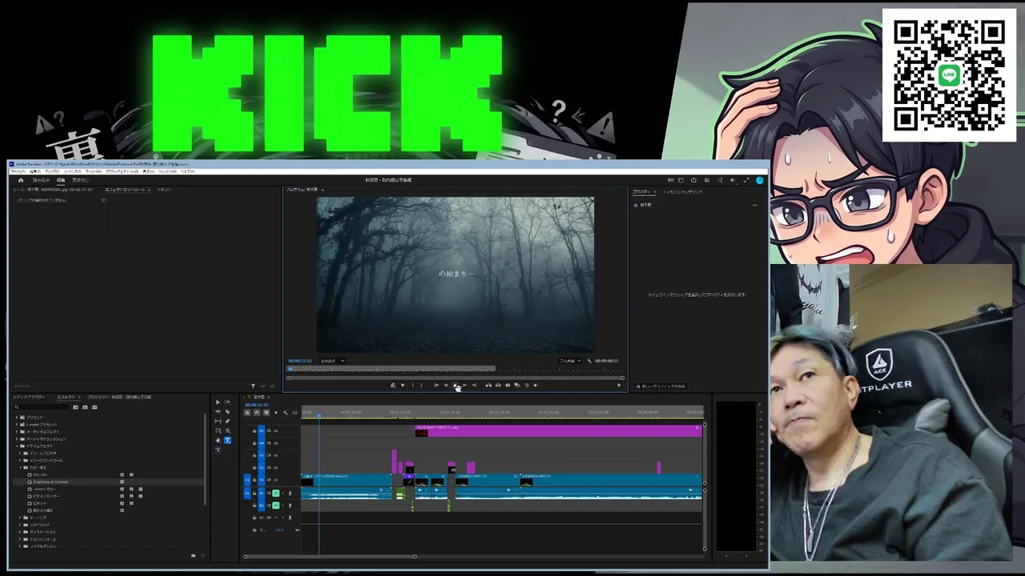Image resolution: width=1025 pixels, height=576 pixels.
Task: Filter by accelerated effects icon
Action: (75, 407)
